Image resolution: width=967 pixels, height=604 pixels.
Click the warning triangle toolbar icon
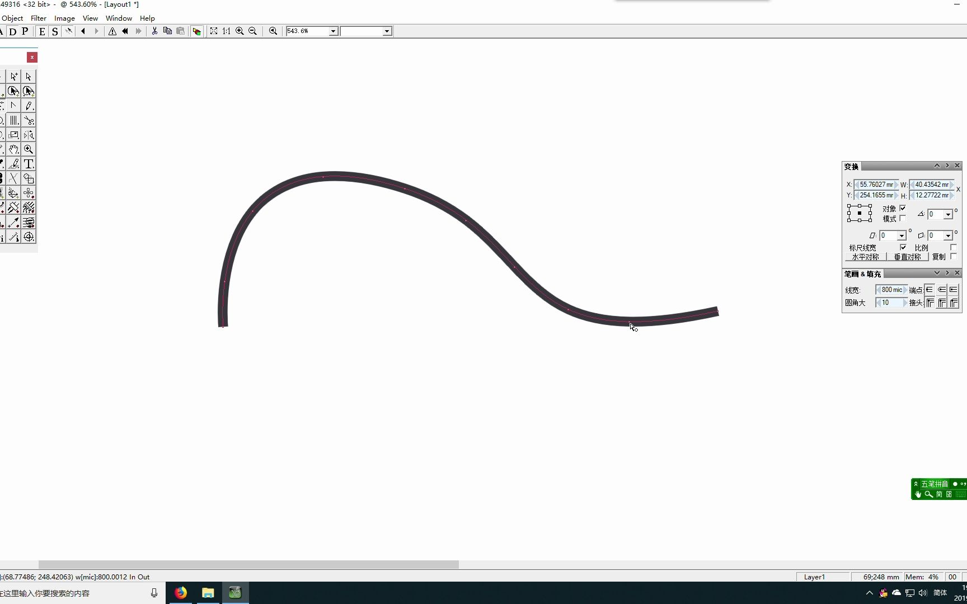(112, 31)
